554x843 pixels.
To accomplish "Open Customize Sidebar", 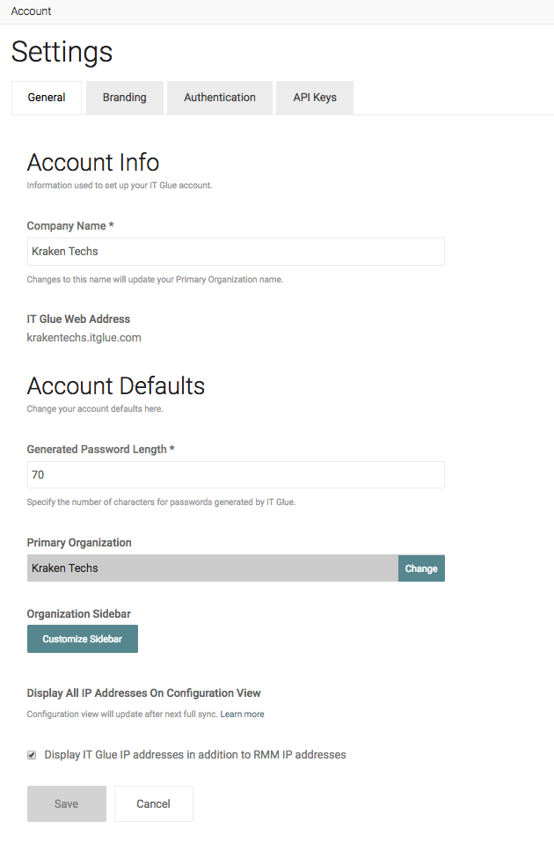I will coord(83,639).
